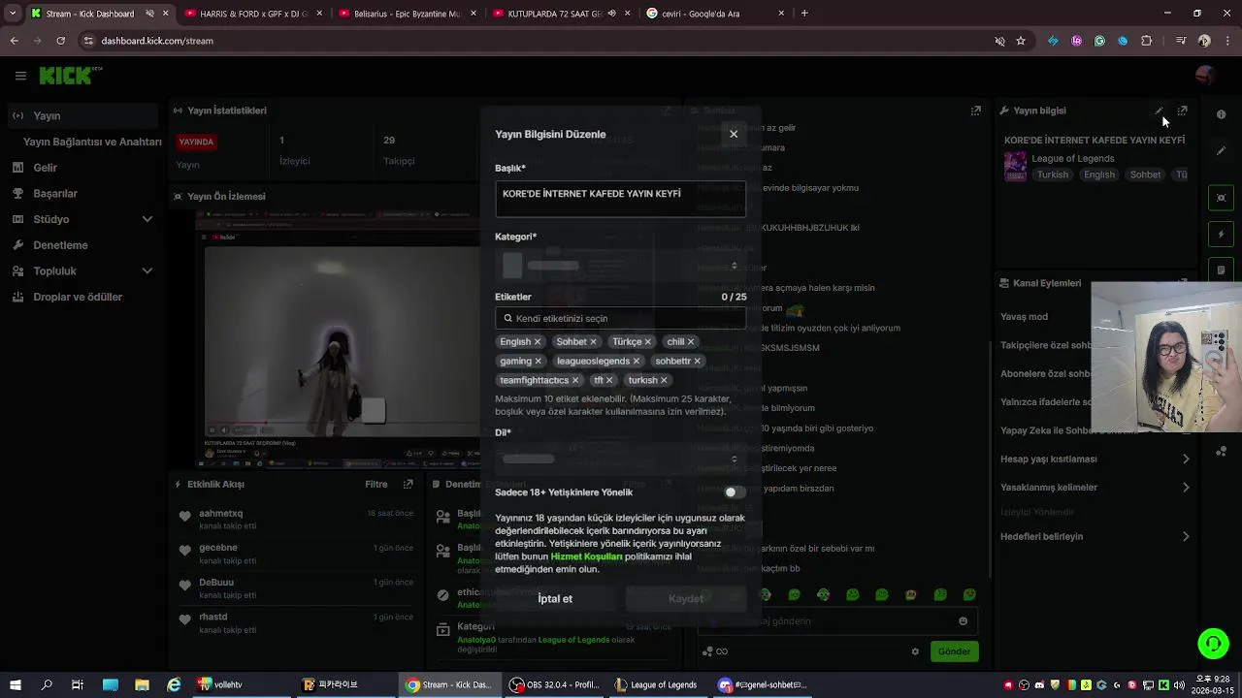Click the green-outlined camera icon in right sidebar

point(1222,198)
